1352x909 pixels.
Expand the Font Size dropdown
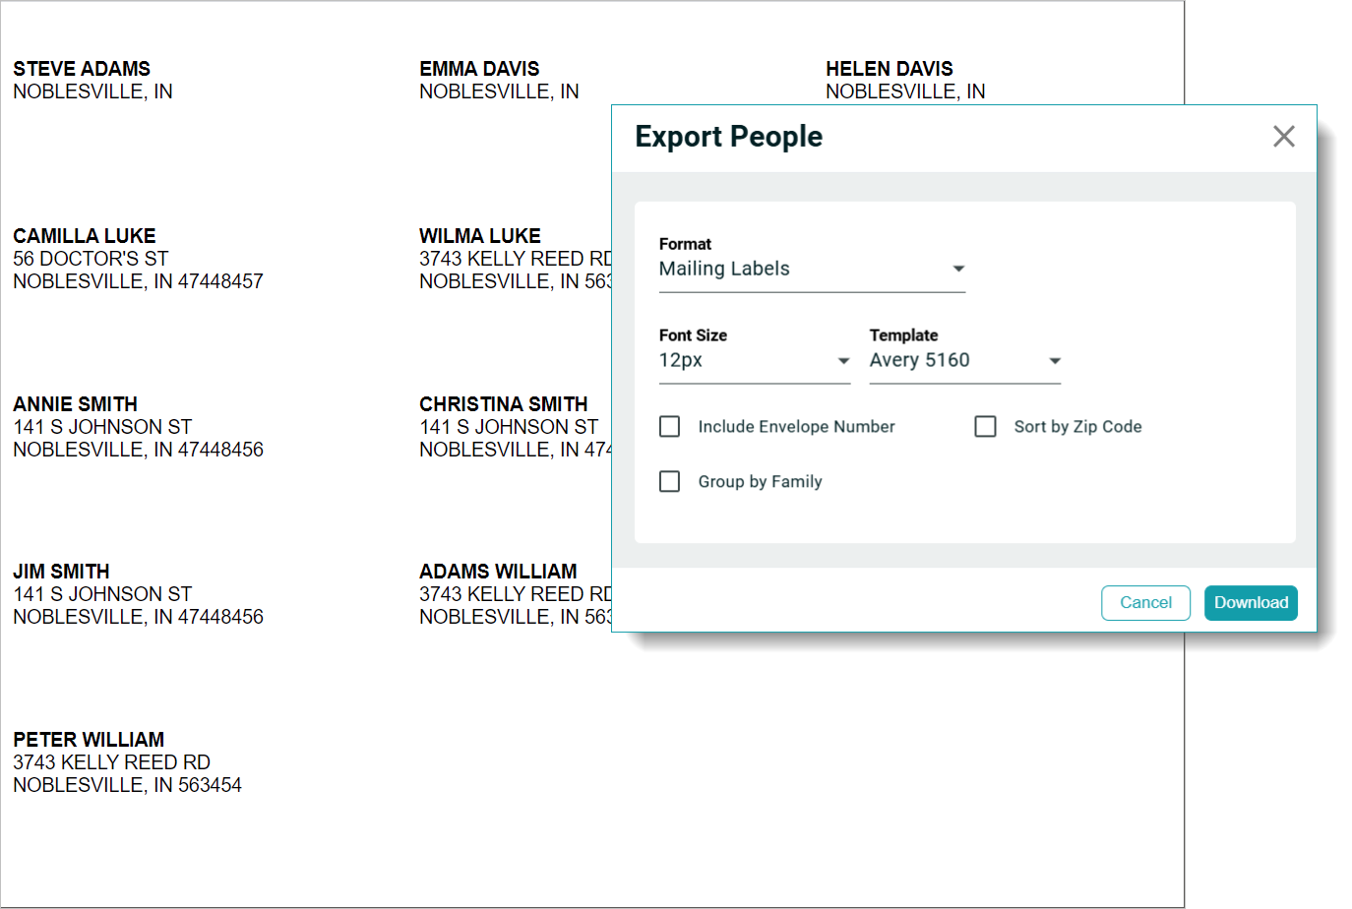[754, 361]
